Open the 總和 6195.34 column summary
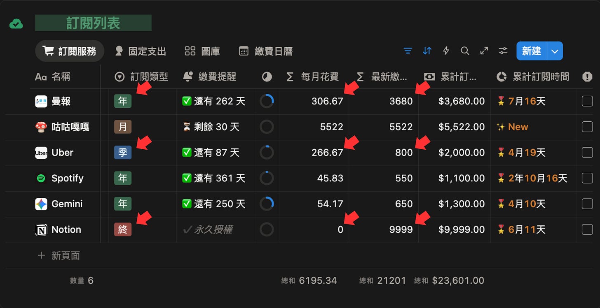 [x=309, y=281]
